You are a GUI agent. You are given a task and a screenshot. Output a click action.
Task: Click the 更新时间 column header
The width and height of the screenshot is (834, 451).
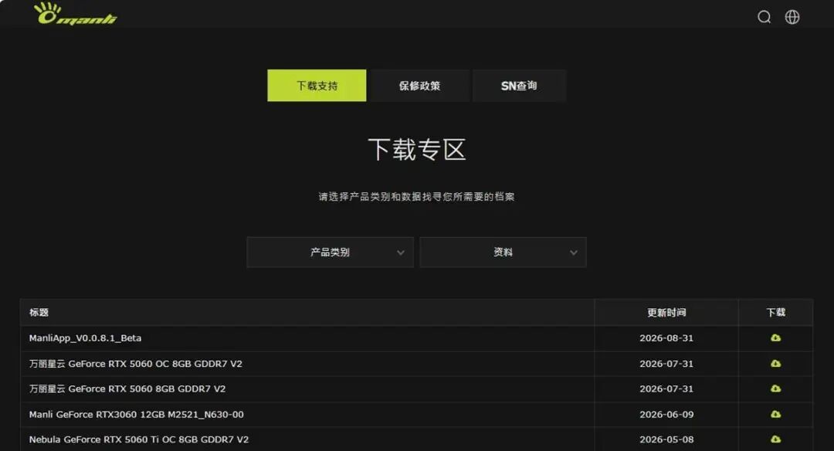coord(666,312)
